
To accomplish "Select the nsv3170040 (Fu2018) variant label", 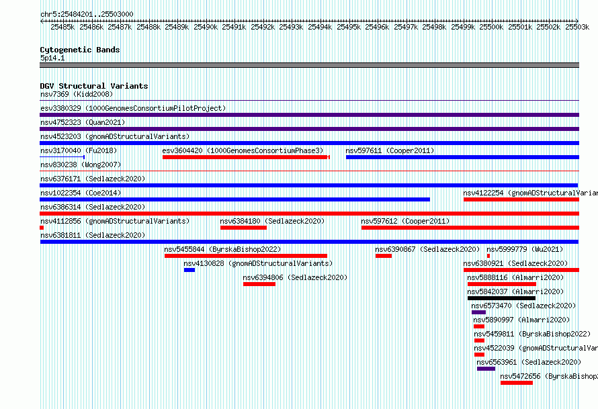I will coord(79,150).
